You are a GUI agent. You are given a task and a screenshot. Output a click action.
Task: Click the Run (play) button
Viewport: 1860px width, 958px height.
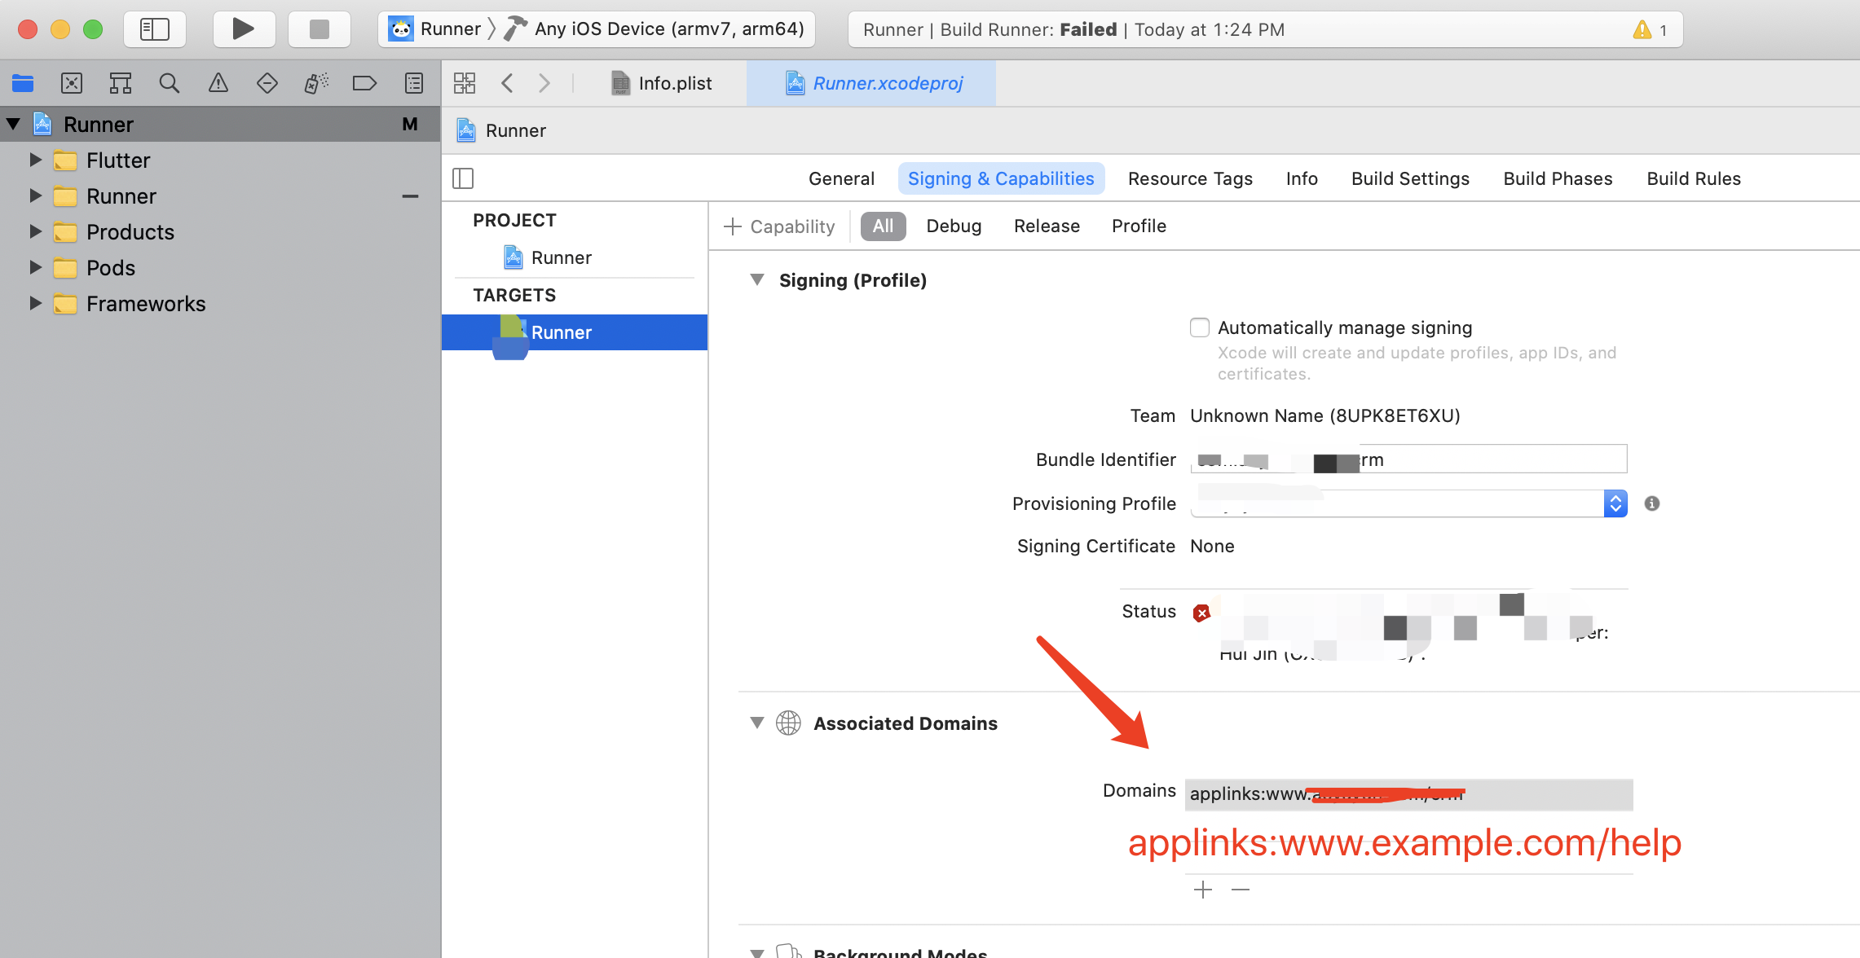pos(243,29)
